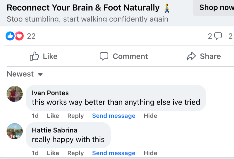Click the red heart reaction icon

19,36
